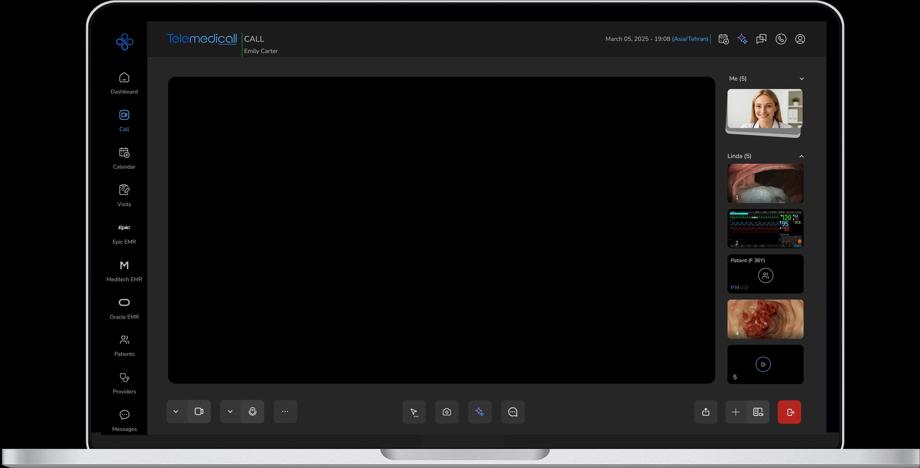Leave the call with the red button
Viewport: 920px width, 468px height.
789,412
